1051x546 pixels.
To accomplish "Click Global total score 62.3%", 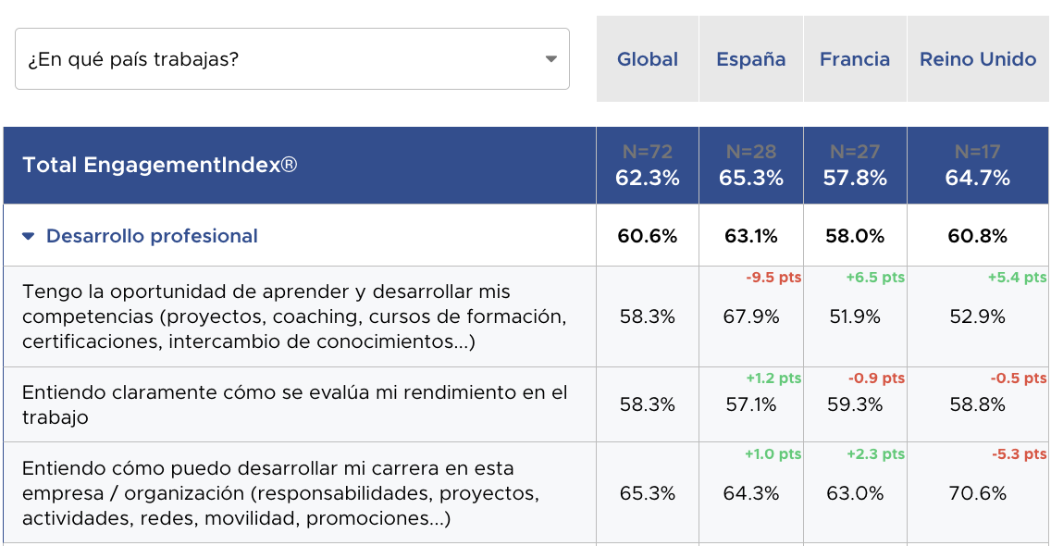I will click(x=648, y=178).
